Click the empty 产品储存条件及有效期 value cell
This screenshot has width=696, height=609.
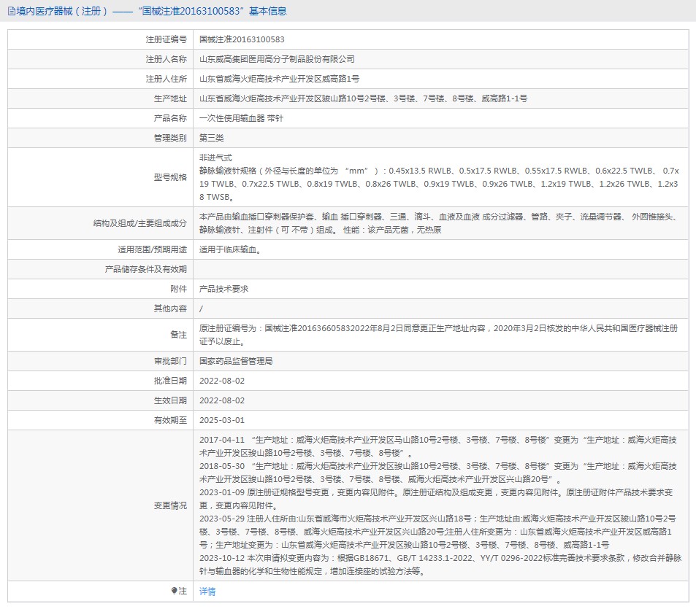tap(441, 269)
